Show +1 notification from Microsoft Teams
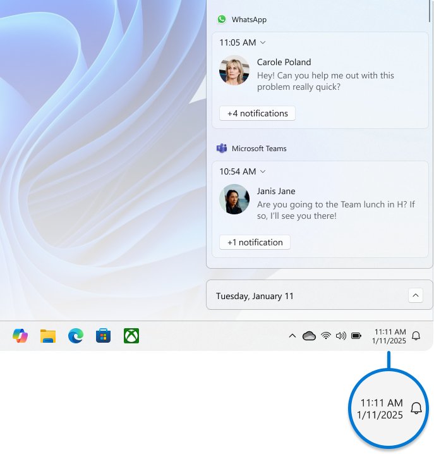The height and width of the screenshot is (454, 434). tap(255, 242)
